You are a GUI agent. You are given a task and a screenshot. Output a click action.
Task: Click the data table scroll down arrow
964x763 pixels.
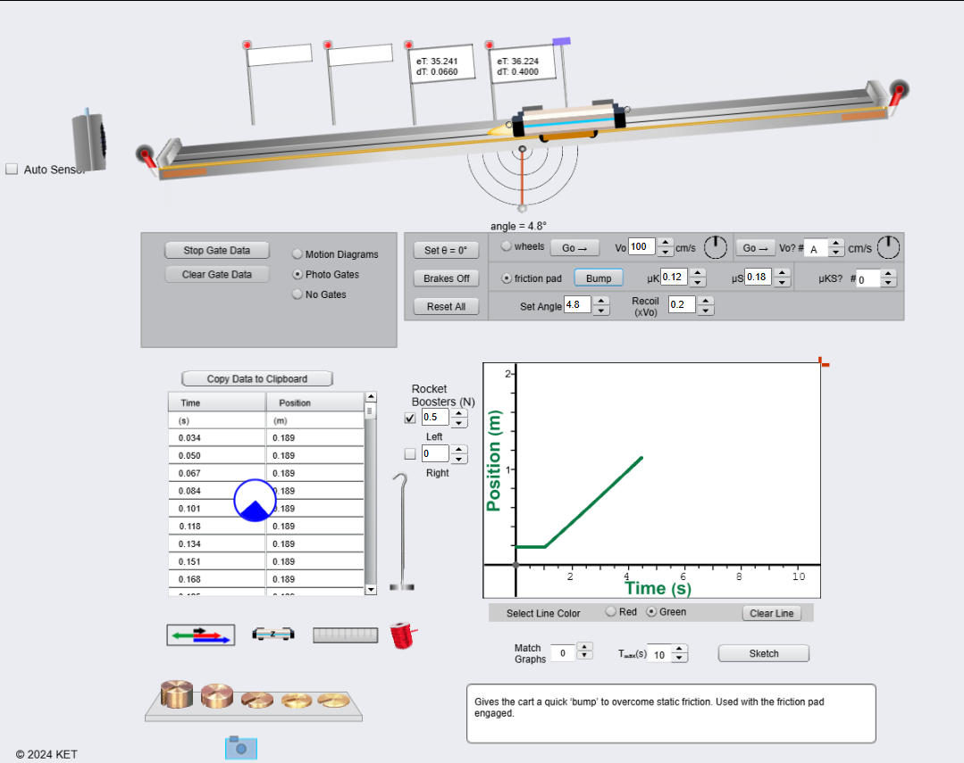(x=371, y=590)
